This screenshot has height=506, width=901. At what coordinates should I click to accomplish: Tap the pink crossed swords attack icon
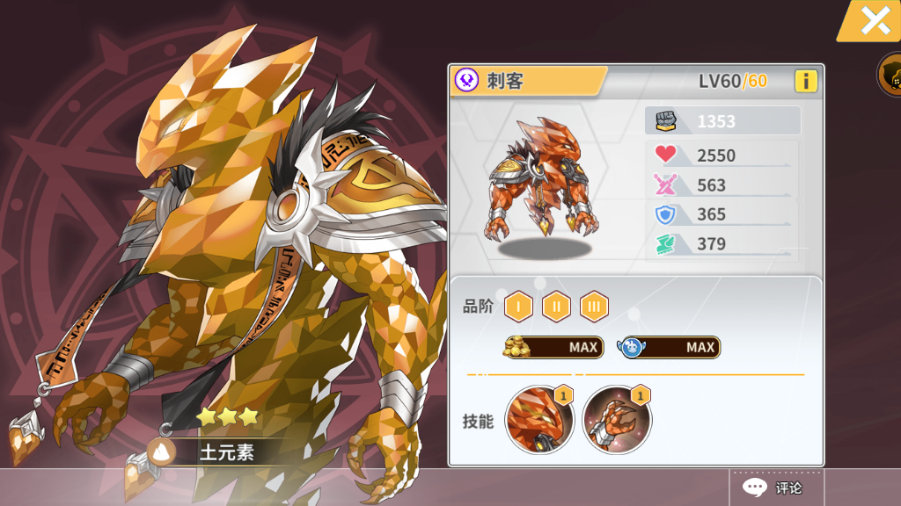pos(665,184)
